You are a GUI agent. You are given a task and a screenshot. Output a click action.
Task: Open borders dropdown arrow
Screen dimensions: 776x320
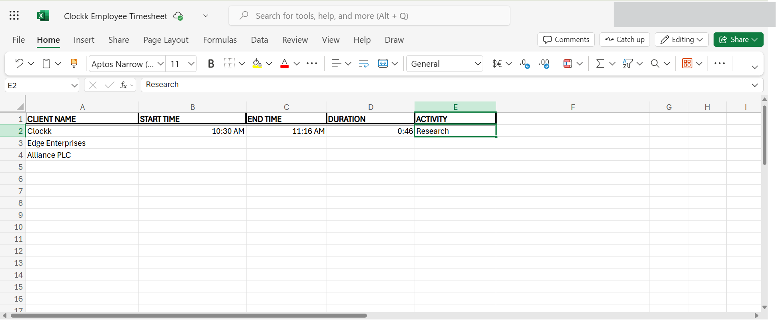(x=242, y=64)
